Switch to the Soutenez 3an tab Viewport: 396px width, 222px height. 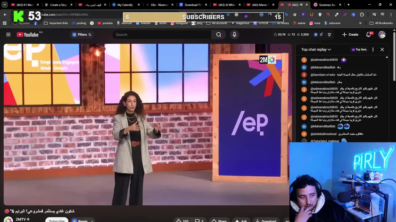(x=327, y=5)
